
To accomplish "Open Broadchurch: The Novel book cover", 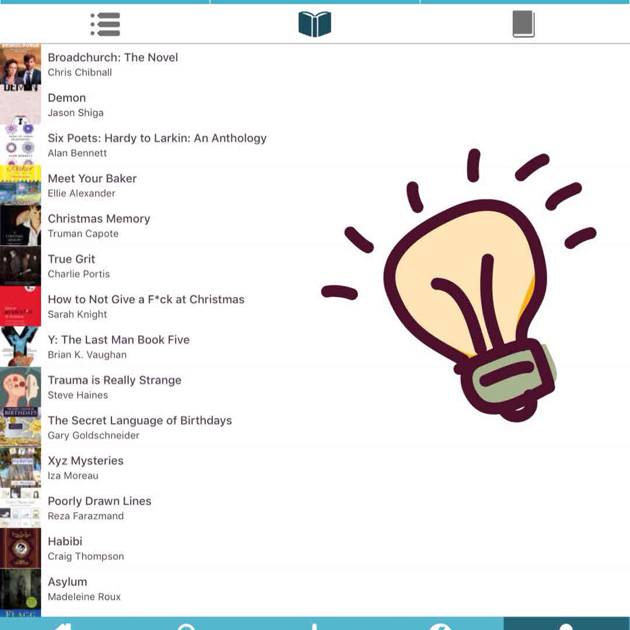I will point(20,64).
